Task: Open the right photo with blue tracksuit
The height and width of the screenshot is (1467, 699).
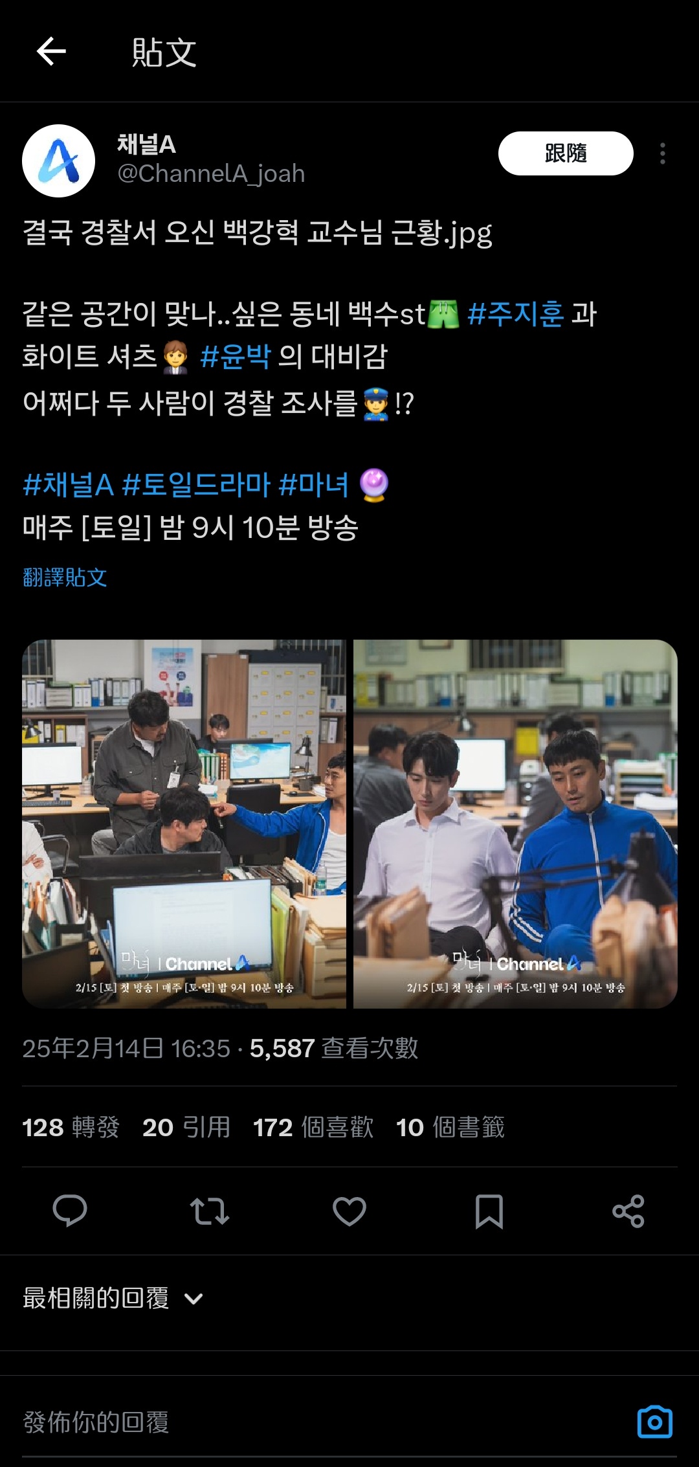Action: coord(515,824)
